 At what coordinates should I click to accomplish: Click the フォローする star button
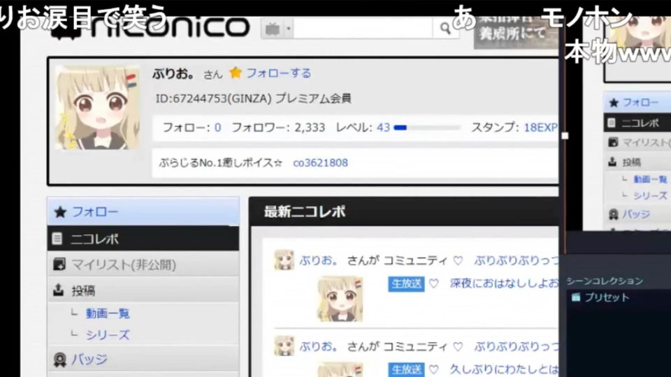pos(270,73)
